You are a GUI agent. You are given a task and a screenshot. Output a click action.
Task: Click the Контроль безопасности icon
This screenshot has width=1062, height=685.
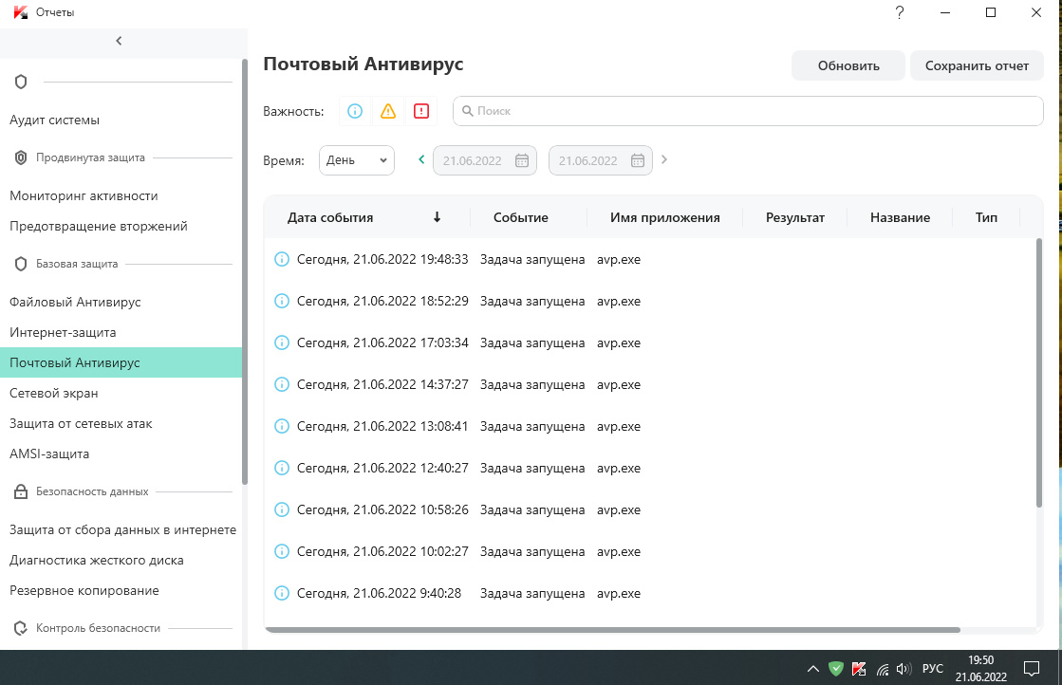coord(21,628)
